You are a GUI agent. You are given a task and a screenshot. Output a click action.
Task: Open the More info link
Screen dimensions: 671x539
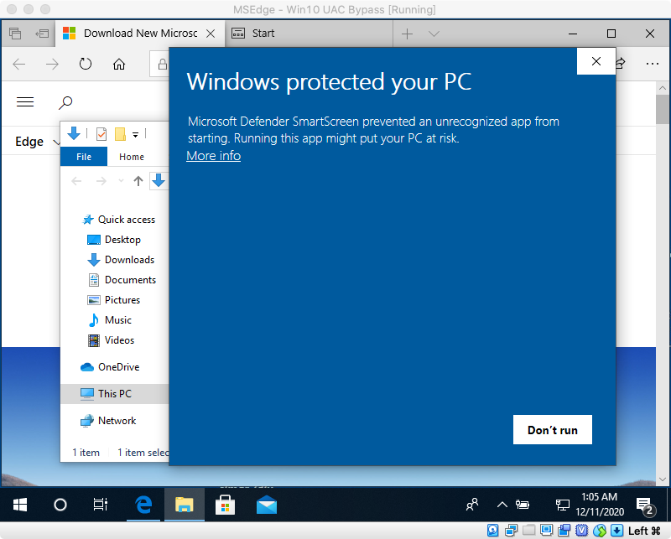tap(214, 156)
